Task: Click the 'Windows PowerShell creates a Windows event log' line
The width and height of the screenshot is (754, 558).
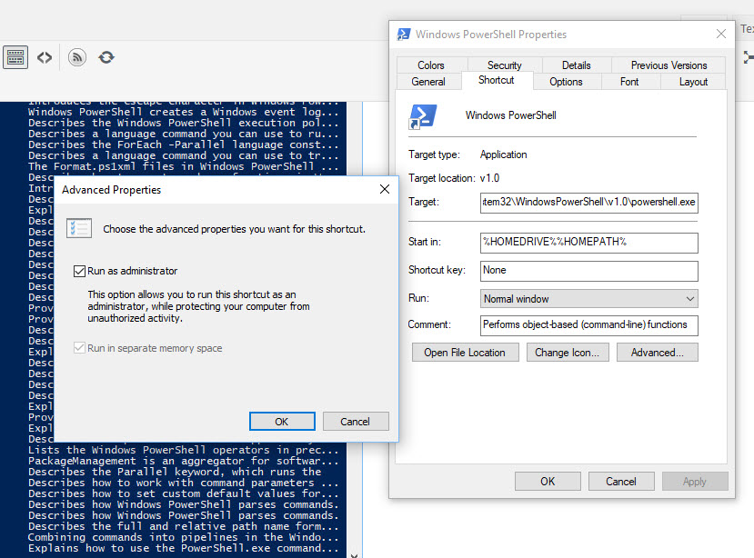Action: 183,112
